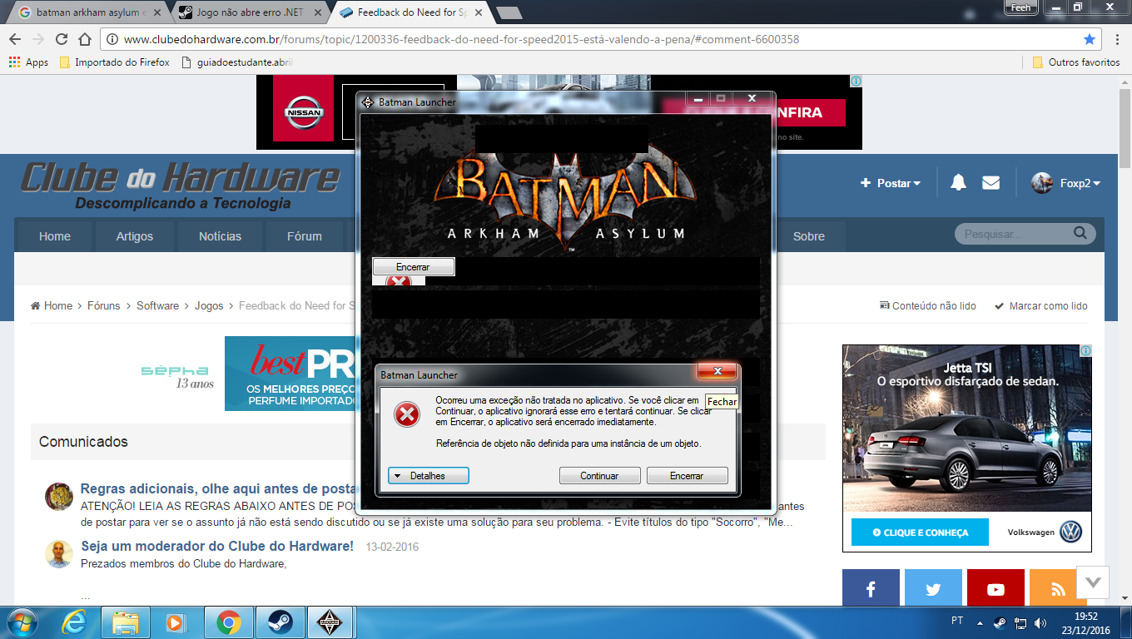Click Encerrar in the error dialog's button row
The height and width of the screenshot is (639, 1132).
[687, 476]
